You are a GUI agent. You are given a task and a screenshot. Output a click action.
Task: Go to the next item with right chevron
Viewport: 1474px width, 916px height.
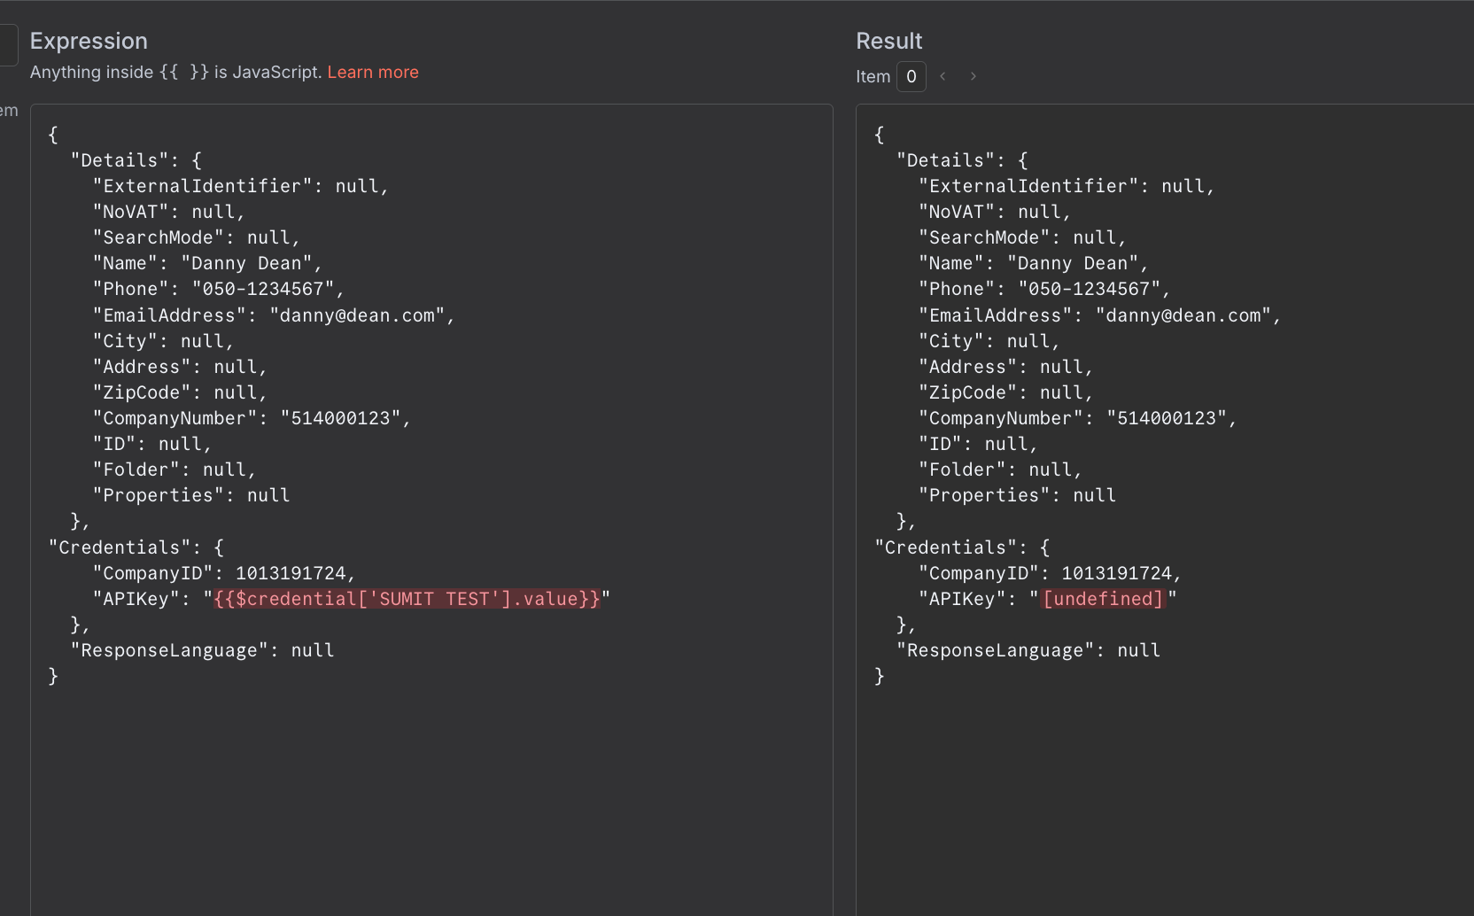pyautogui.click(x=973, y=76)
